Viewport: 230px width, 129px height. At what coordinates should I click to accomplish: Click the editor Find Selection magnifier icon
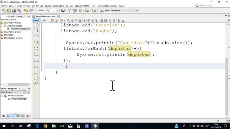(x=68, y=20)
